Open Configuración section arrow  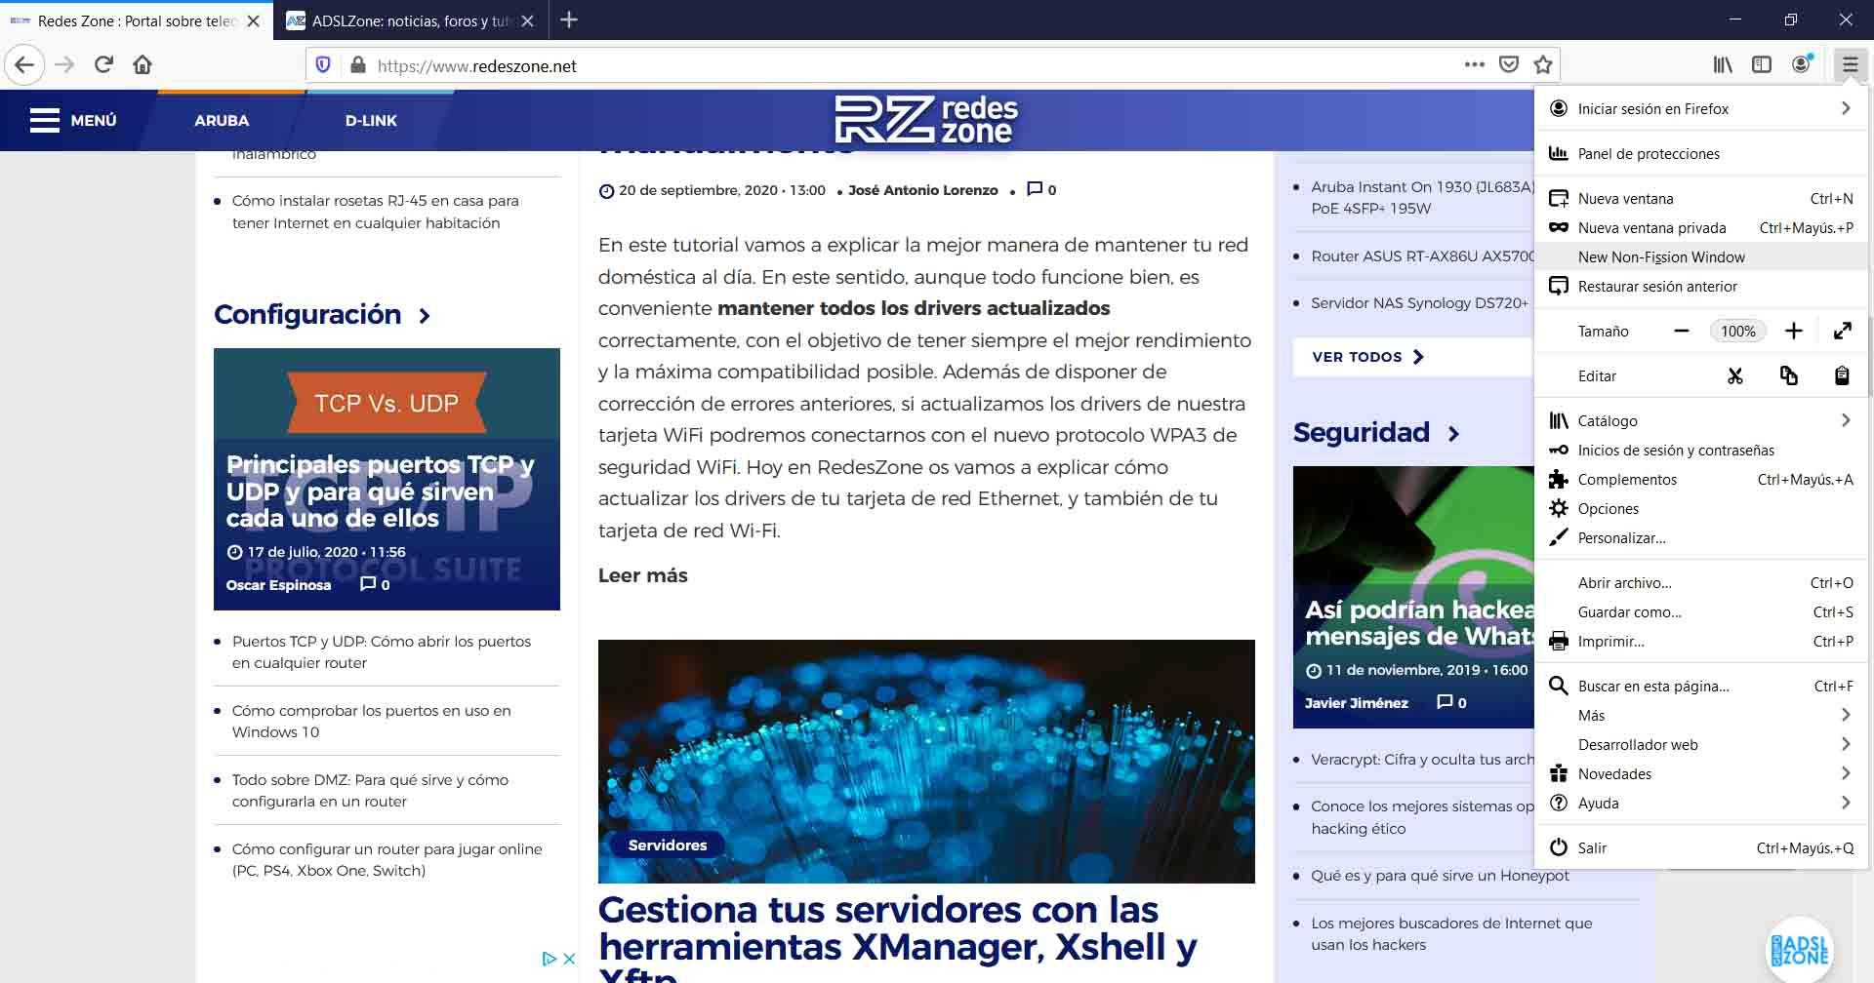click(x=425, y=316)
